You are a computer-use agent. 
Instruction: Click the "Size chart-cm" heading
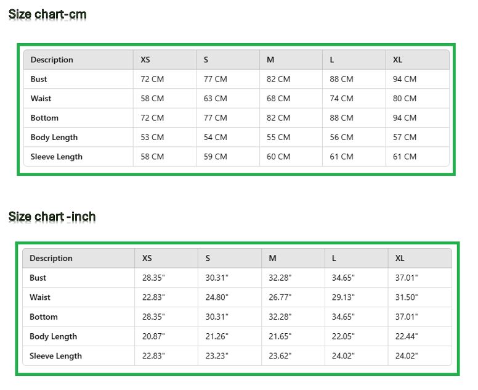[47, 14]
